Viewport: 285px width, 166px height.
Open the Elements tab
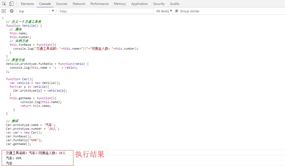(x=27, y=4)
